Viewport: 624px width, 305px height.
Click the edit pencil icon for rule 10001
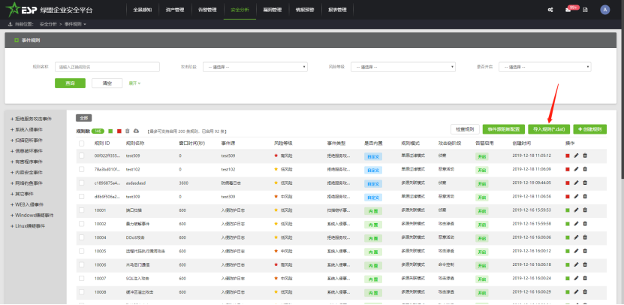pyautogui.click(x=576, y=210)
